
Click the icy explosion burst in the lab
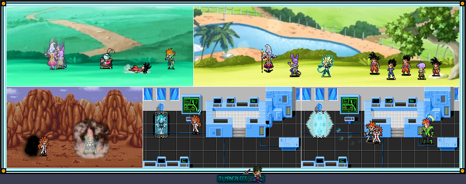pyautogui.click(x=320, y=125)
